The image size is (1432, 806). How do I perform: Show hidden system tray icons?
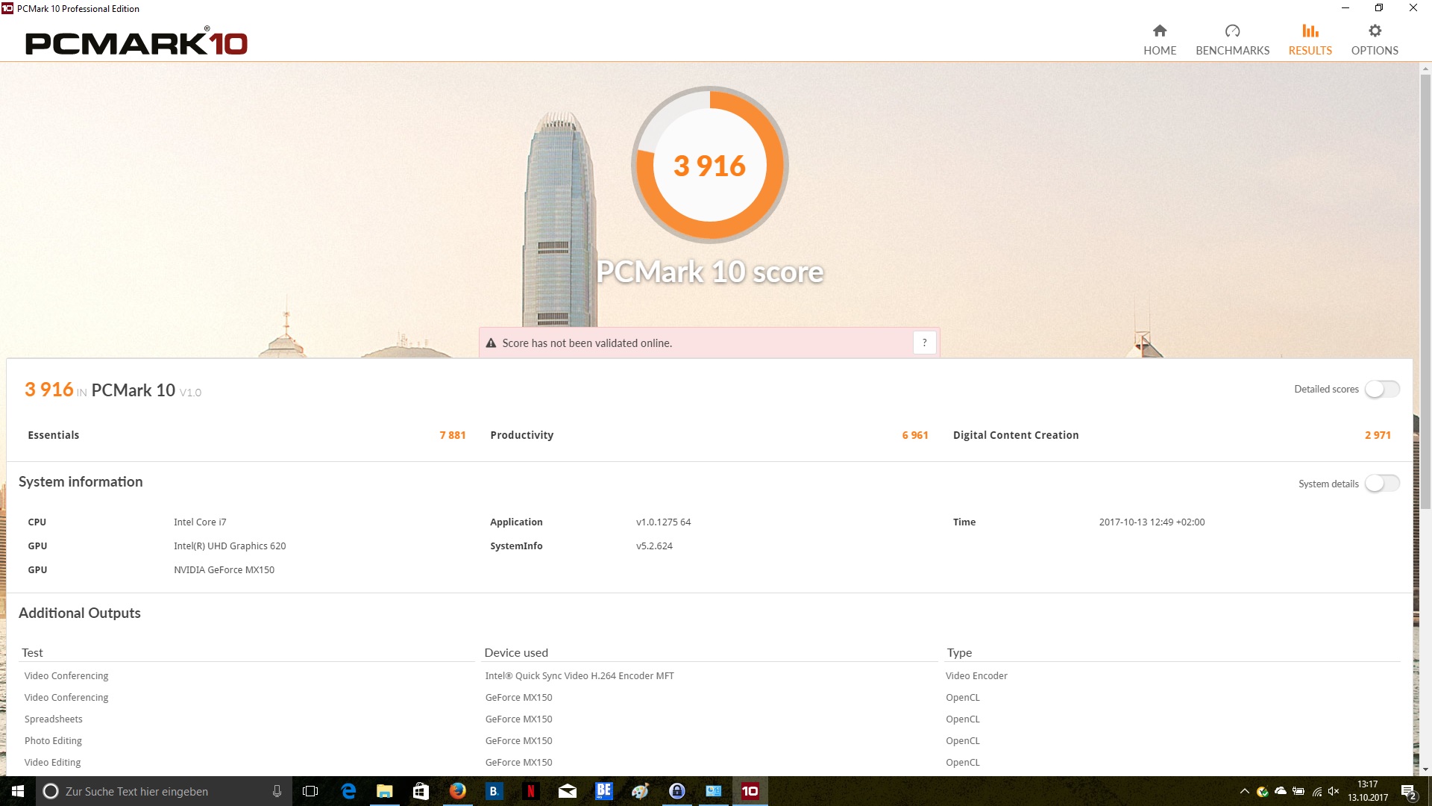click(x=1244, y=791)
